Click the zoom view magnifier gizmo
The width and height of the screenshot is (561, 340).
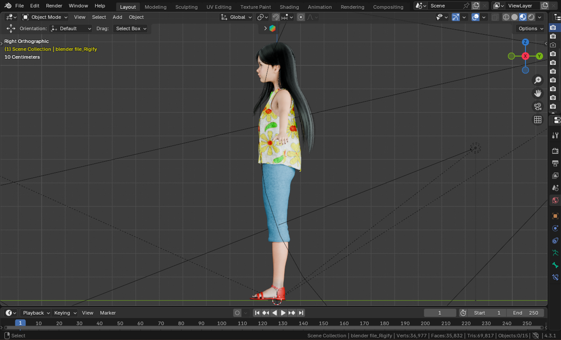[538, 80]
